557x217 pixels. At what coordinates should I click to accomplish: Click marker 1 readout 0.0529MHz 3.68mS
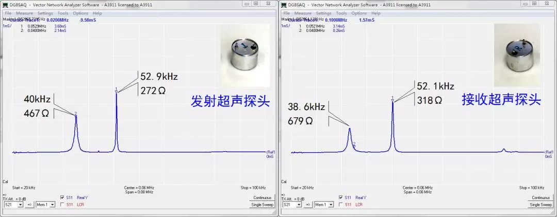click(43, 26)
